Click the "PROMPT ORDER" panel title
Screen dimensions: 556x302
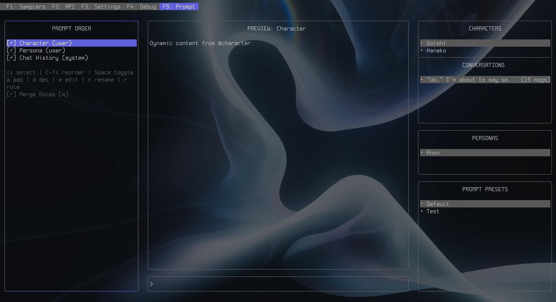click(x=72, y=28)
